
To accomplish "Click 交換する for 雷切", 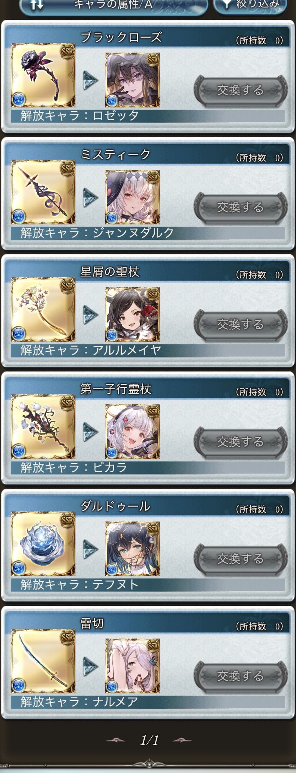I will click(240, 676).
